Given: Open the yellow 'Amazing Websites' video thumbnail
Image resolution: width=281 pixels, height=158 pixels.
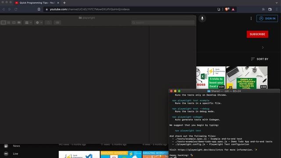Looking at the screenshot, I should click(x=121, y=154).
